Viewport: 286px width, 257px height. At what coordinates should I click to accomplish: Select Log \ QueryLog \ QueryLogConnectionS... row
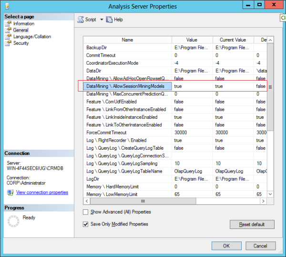pyautogui.click(x=175, y=156)
